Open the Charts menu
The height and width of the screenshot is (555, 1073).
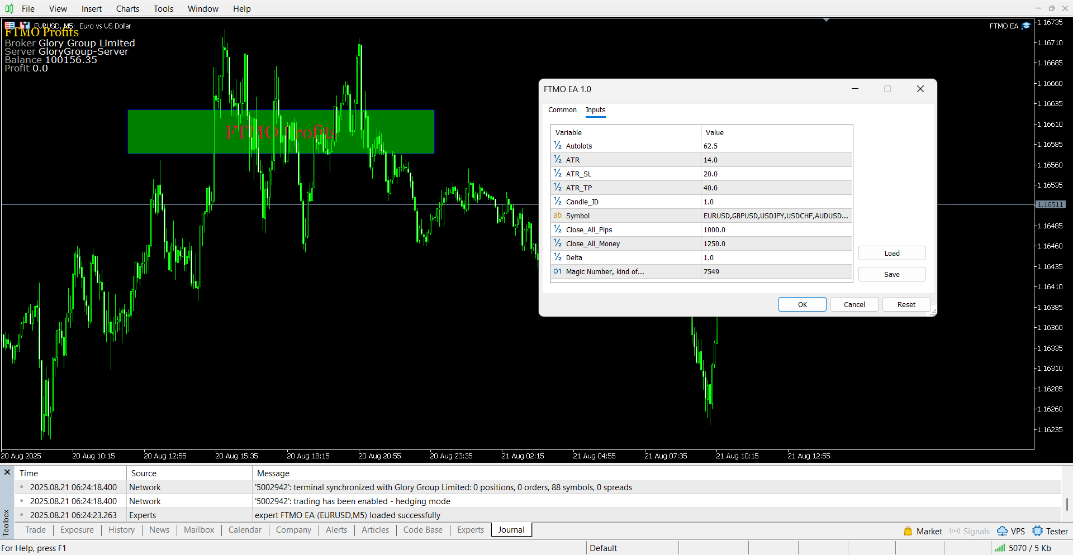pos(128,8)
